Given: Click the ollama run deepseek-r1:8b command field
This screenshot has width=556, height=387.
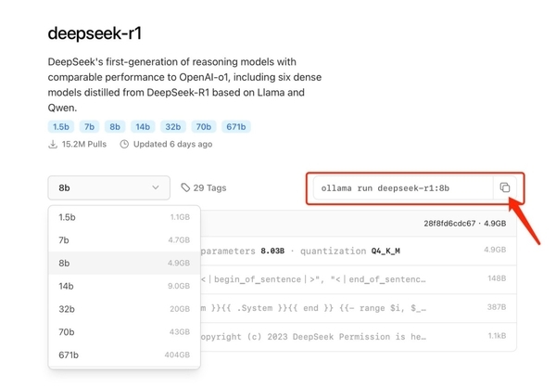Looking at the screenshot, I should (398, 187).
